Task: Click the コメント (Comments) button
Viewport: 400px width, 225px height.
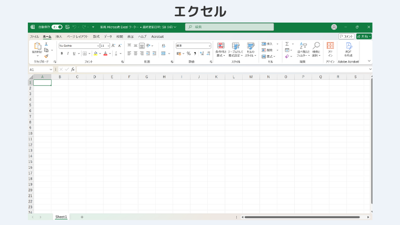Action: (346, 36)
